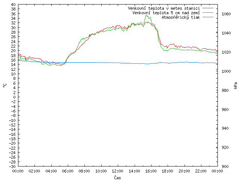This screenshot has height=180, width=240.
Task: Click the '10' temperature axis label
Action: pyautogui.click(x=13, y=74)
